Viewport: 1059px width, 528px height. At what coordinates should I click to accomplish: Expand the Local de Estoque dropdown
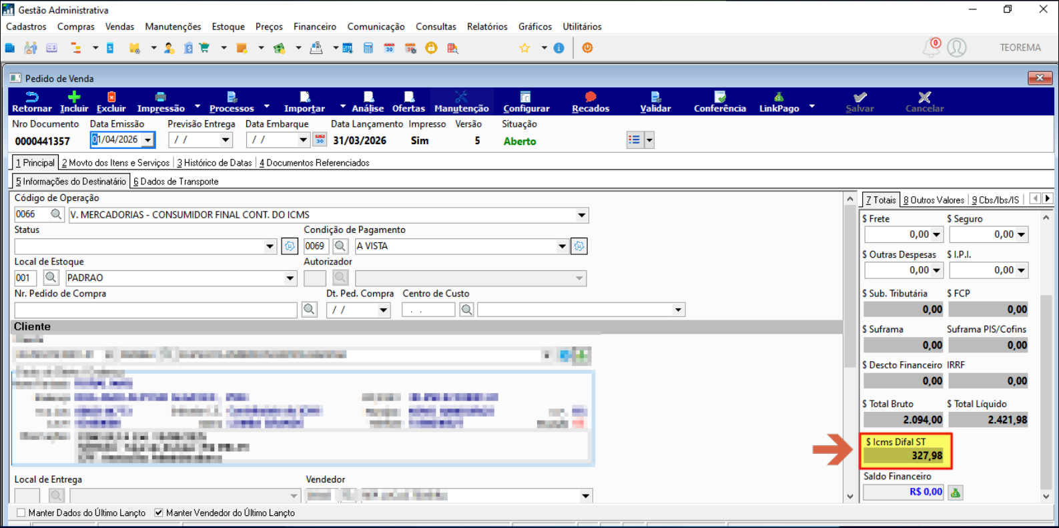(290, 278)
